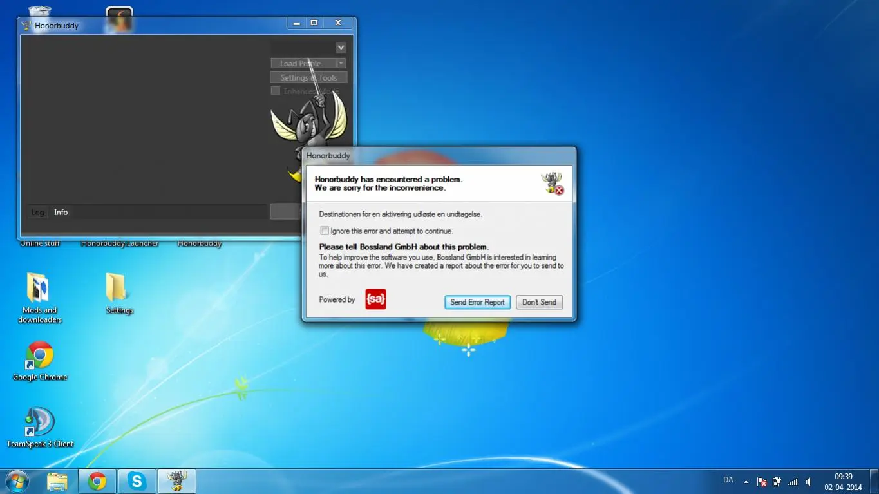Viewport: 879px width, 494px height.
Task: Tick the Ignore this error checkbox
Action: 325,231
